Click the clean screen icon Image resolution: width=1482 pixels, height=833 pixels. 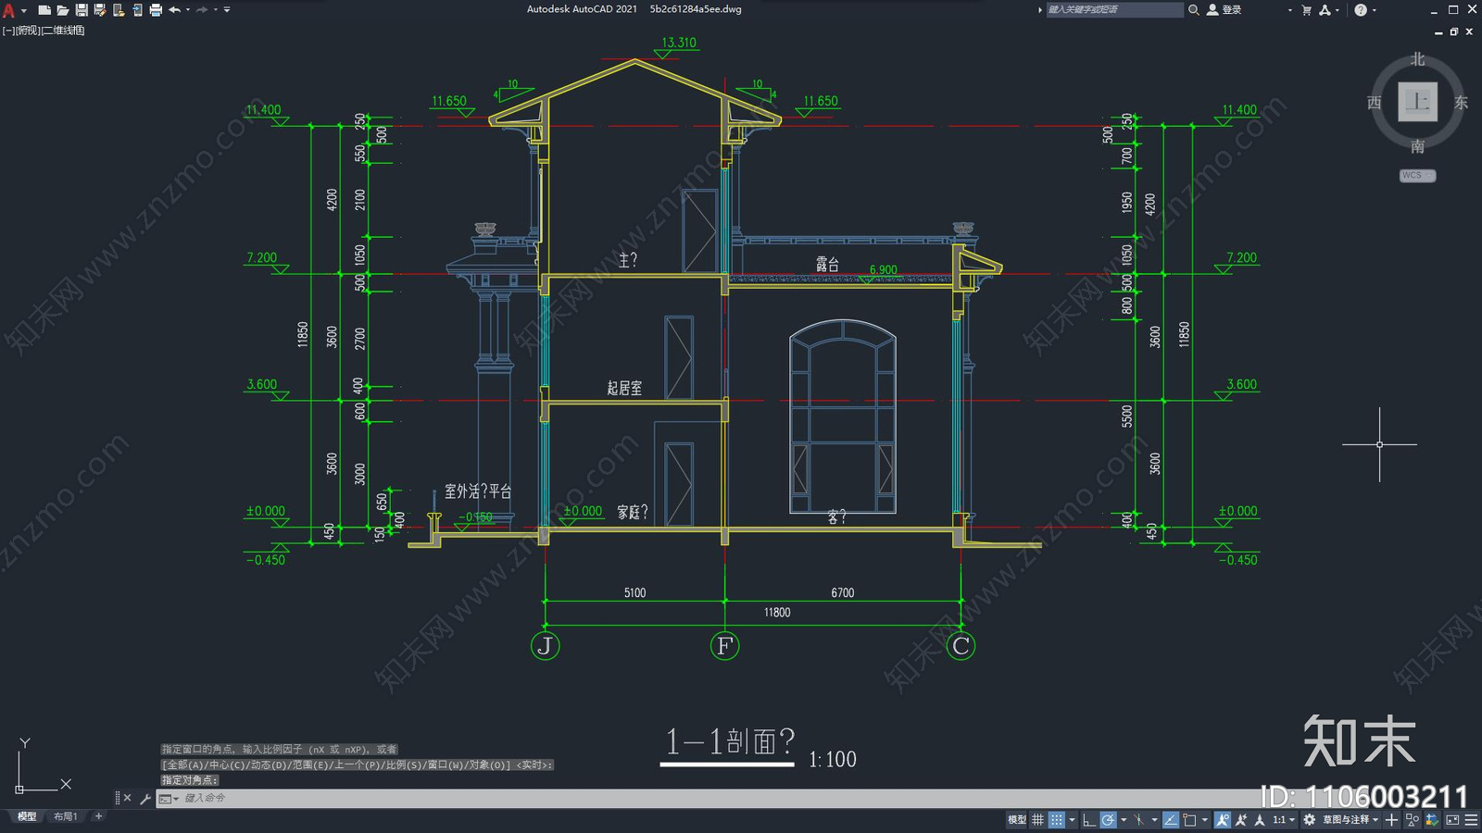click(1452, 820)
